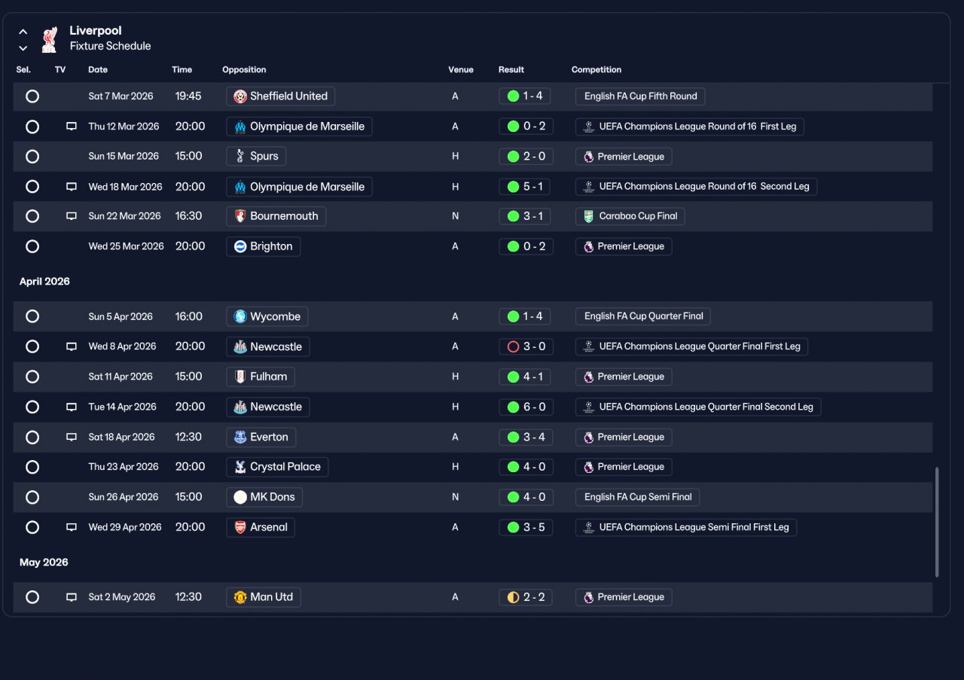Sort by the Result column header
The width and height of the screenshot is (964, 680).
(511, 69)
